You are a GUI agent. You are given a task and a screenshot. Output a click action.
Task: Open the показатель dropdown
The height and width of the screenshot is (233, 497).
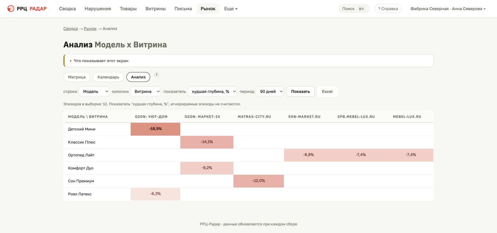[212, 91]
